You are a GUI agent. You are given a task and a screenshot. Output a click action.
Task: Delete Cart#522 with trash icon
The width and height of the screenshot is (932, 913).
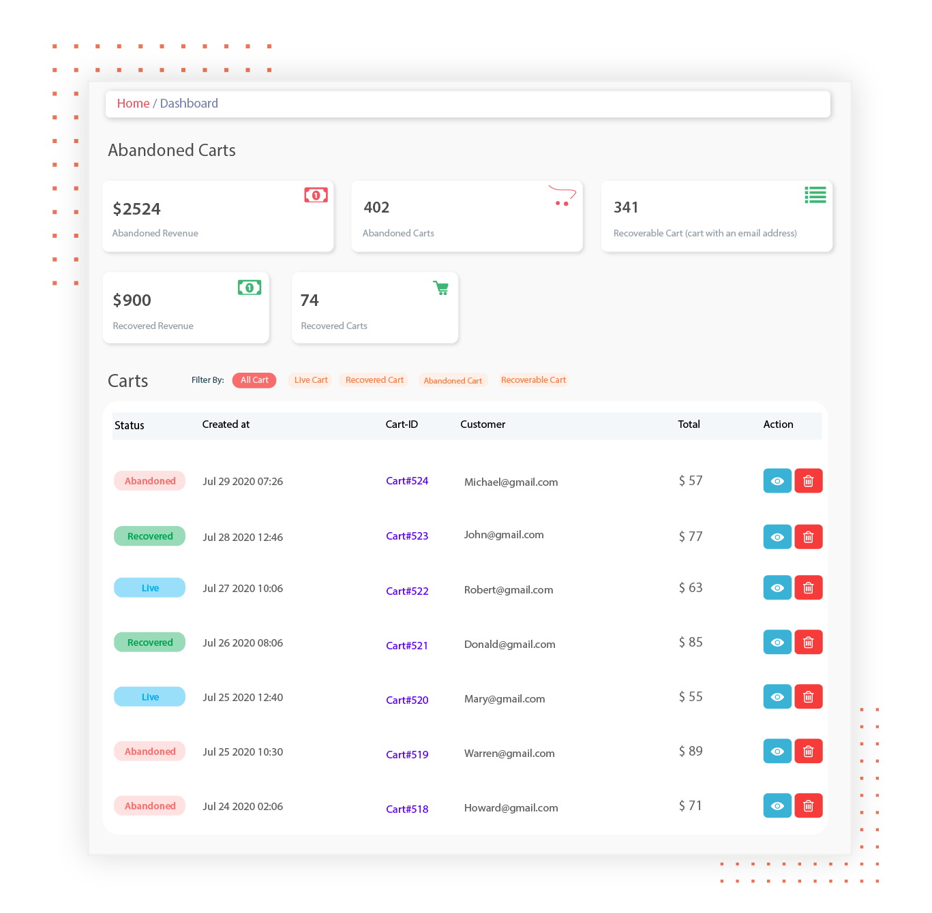tap(809, 587)
